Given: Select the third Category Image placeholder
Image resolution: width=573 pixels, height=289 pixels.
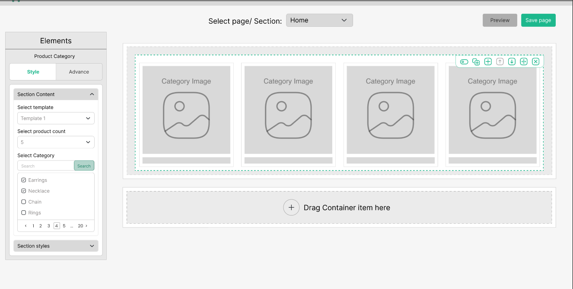Looking at the screenshot, I should [391, 110].
